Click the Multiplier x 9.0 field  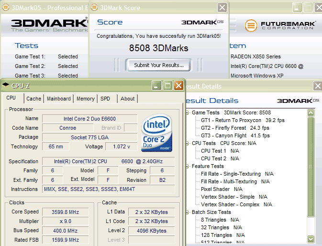pyautogui.click(x=65, y=221)
